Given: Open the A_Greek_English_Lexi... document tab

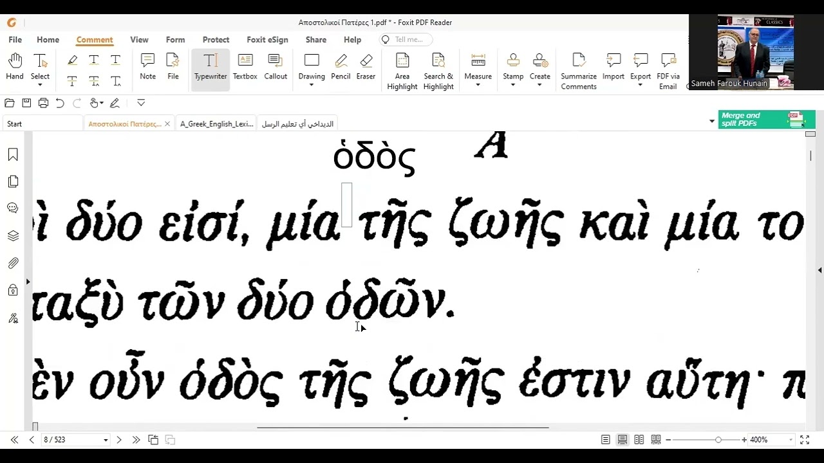Looking at the screenshot, I should click(x=217, y=124).
